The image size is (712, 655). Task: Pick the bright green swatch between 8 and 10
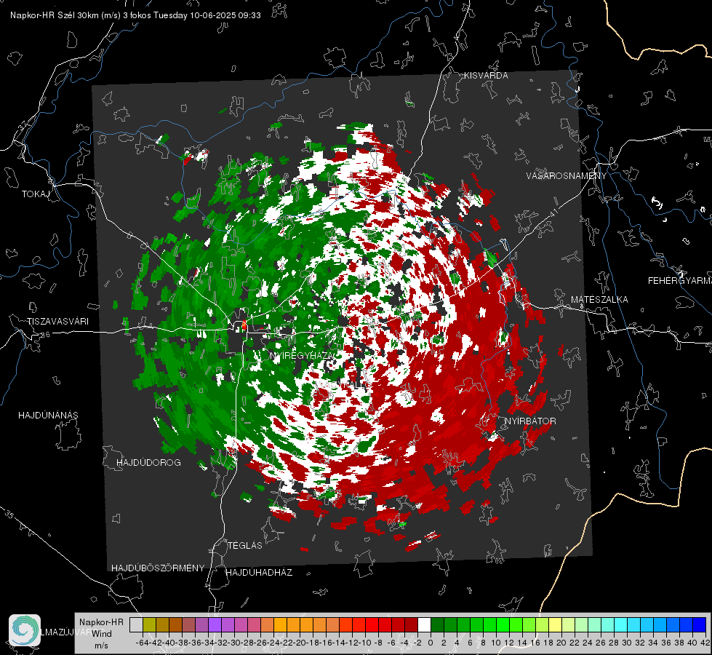(x=490, y=624)
